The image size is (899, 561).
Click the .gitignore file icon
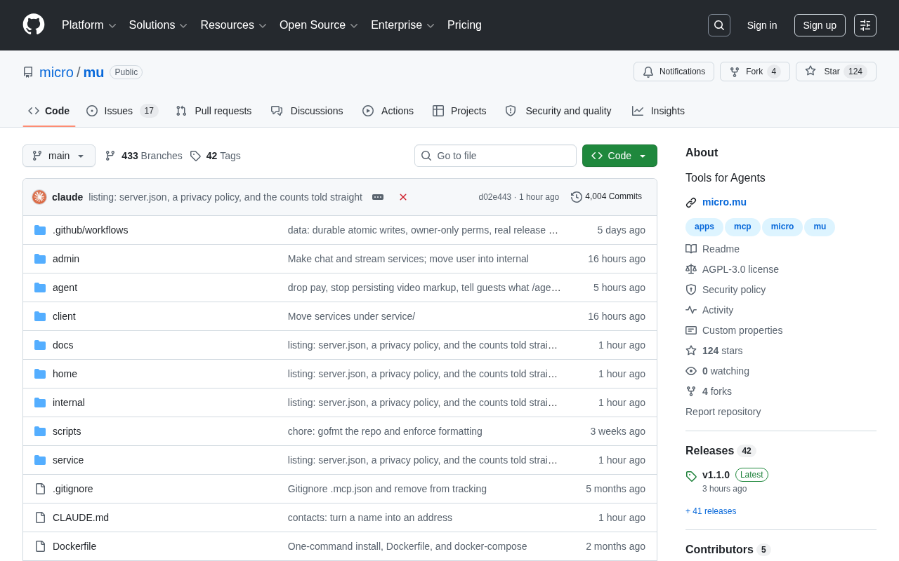pos(40,489)
